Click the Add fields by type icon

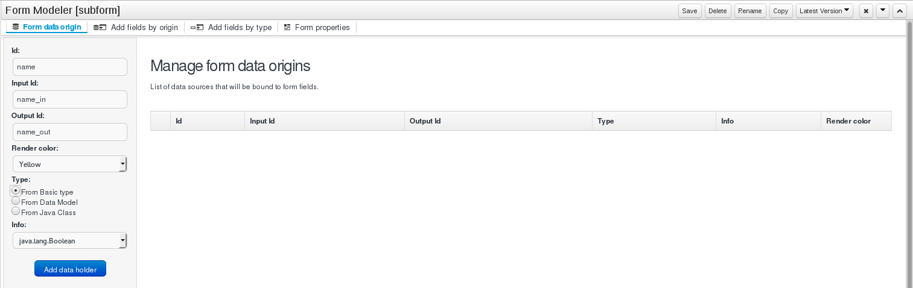click(x=197, y=27)
